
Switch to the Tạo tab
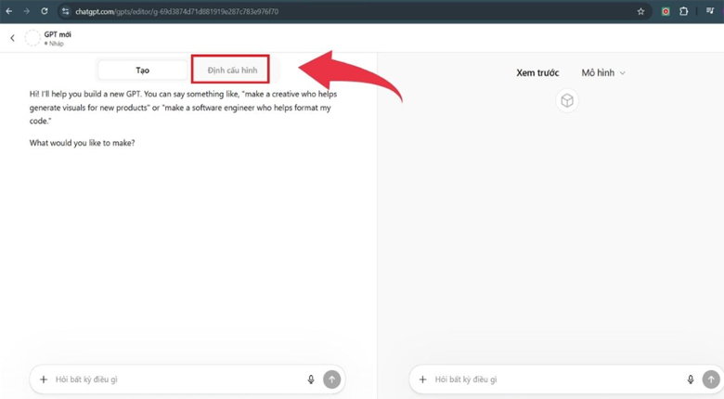pyautogui.click(x=142, y=71)
